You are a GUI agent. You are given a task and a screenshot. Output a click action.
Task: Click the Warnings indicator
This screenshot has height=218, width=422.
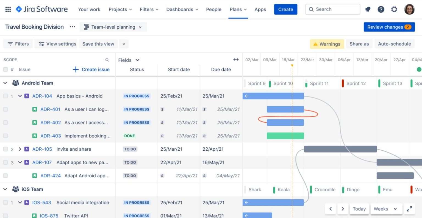(327, 44)
